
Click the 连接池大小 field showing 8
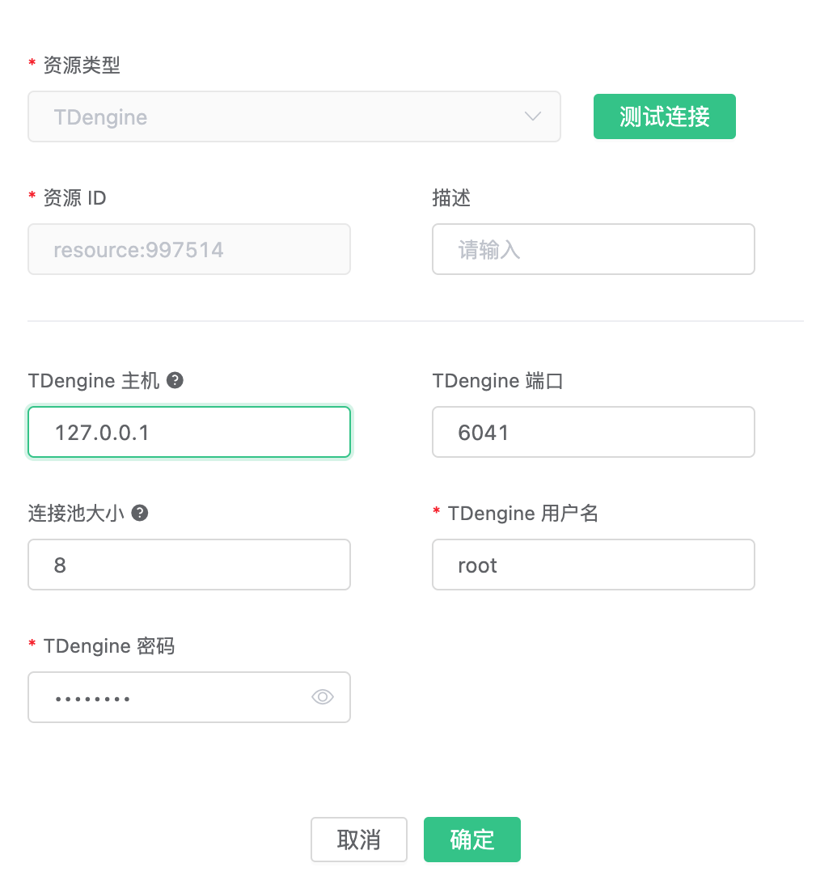tap(189, 565)
